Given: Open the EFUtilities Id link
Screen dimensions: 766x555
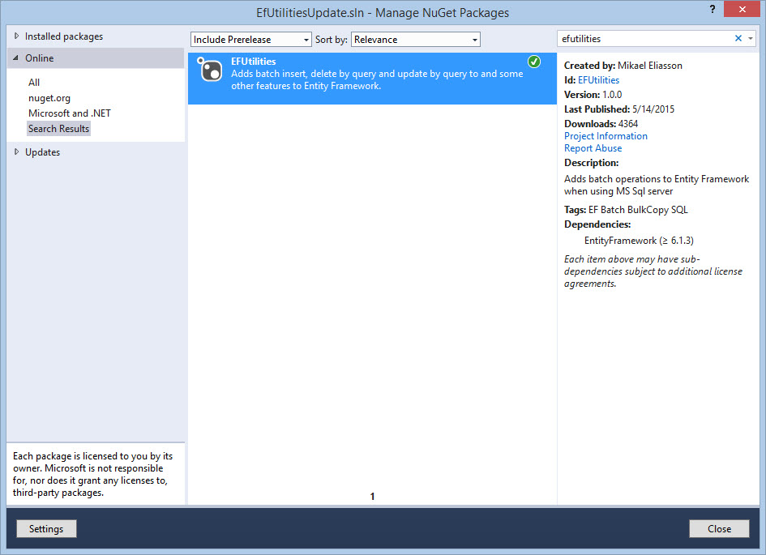Looking at the screenshot, I should coord(598,80).
